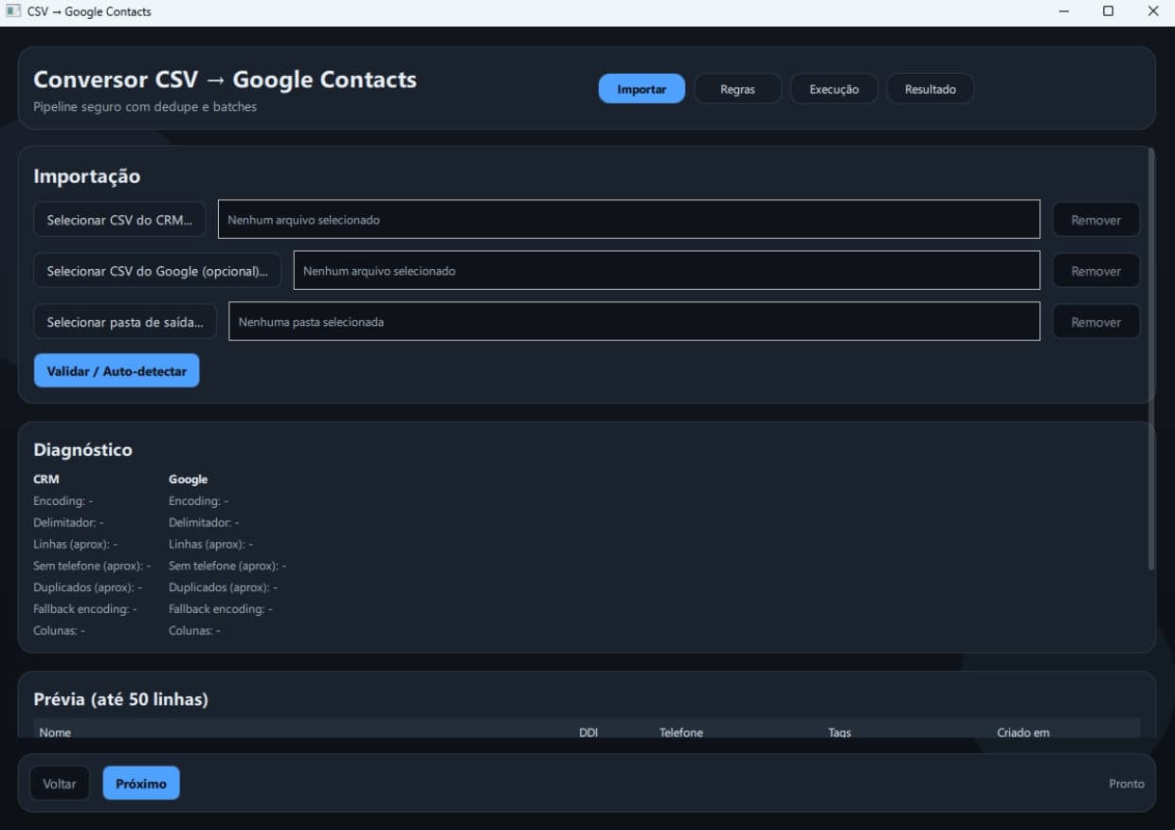The width and height of the screenshot is (1175, 830).
Task: Click Selecionar CSV do Google (opcional)
Action: click(x=157, y=270)
